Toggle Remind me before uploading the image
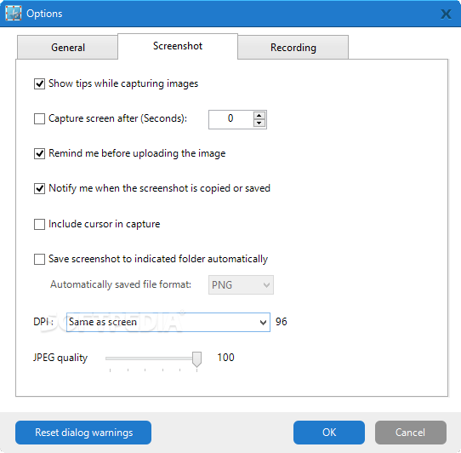This screenshot has width=461, height=453. click(39, 153)
